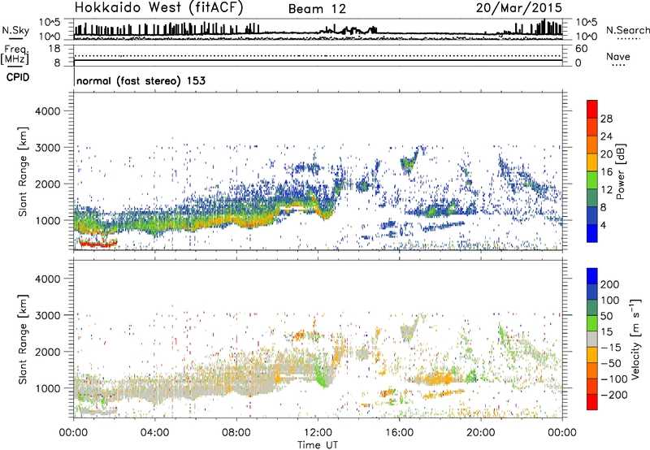Click the '16:00' time tick label
650x450 pixels.
[x=399, y=433]
